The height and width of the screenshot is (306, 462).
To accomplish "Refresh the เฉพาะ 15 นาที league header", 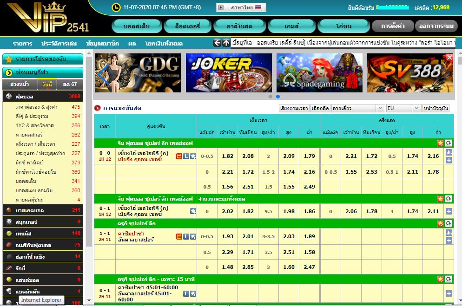I will (x=449, y=279).
